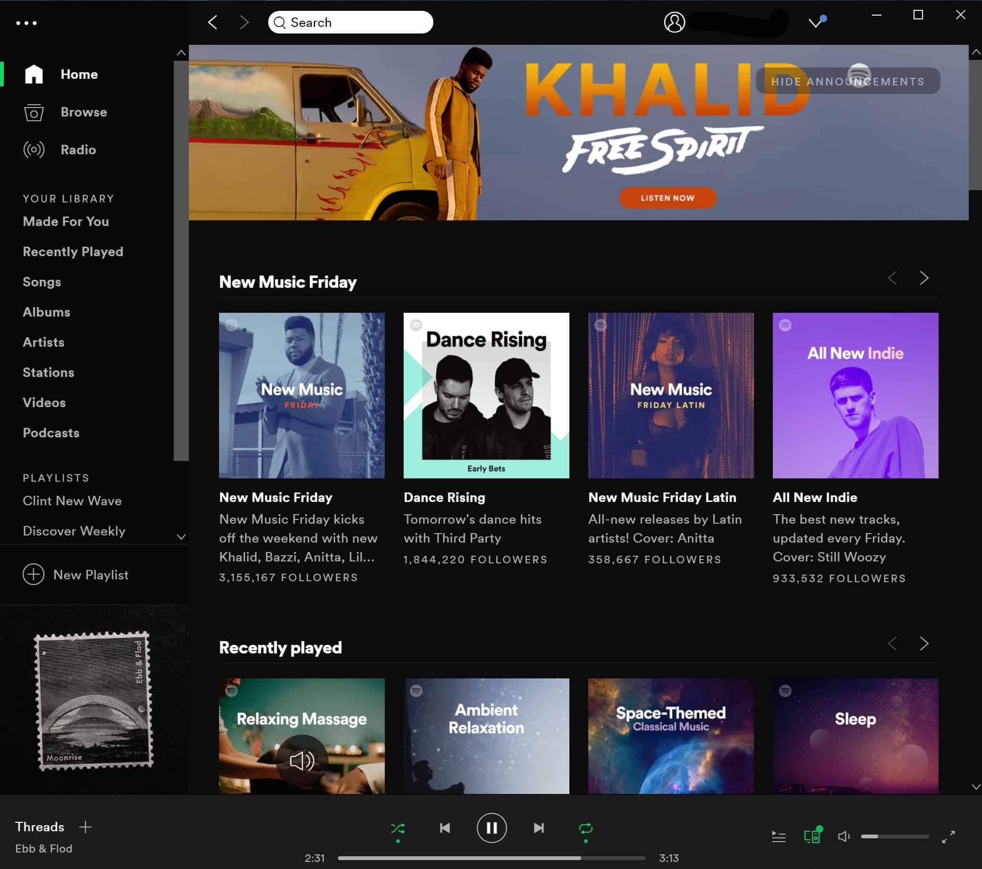This screenshot has height=869, width=982.
Task: Show next items in New Music Friday
Action: [x=923, y=278]
